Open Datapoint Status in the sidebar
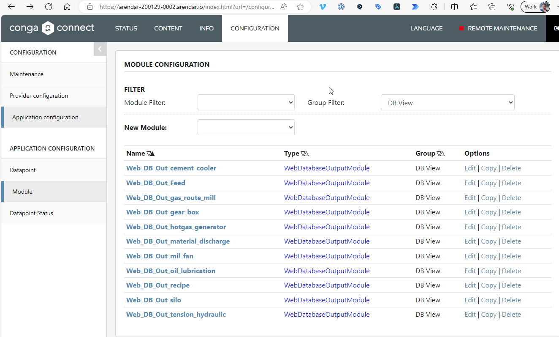The image size is (559, 337). [32, 213]
